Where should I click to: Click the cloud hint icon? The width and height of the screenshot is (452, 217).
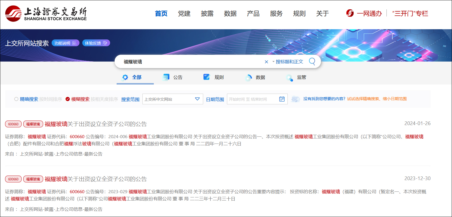[296, 99]
